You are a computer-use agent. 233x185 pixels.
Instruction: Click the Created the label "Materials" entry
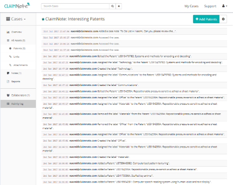(x=134, y=157)
